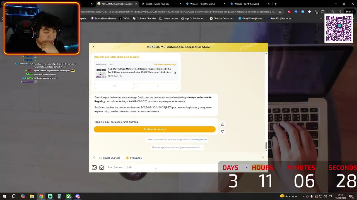Image resolution: width=357 pixels, height=200 pixels.
Task: Switch to the second Wplace tab
Action: pyautogui.click(x=247, y=4)
